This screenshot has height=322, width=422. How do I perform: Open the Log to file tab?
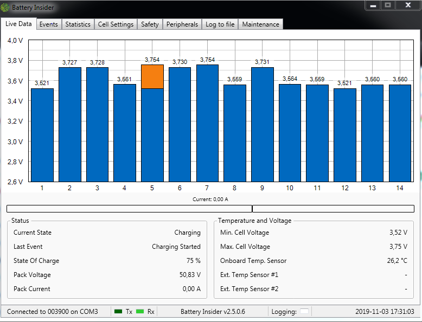[x=220, y=24]
